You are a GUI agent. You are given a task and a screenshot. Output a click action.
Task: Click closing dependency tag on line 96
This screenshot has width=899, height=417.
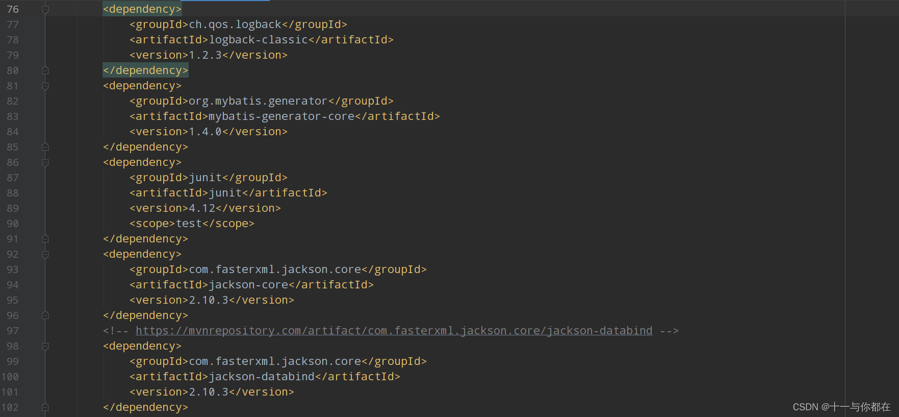[145, 315]
